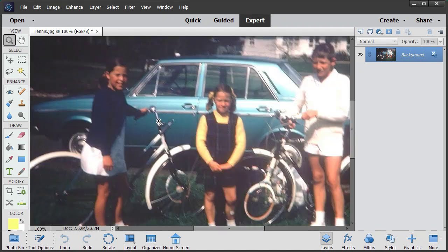Toggle the Tool Options panel
The image size is (448, 252).
40,241
